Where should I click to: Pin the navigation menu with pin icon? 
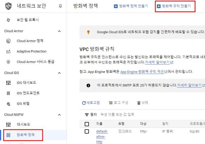pos(60,6)
